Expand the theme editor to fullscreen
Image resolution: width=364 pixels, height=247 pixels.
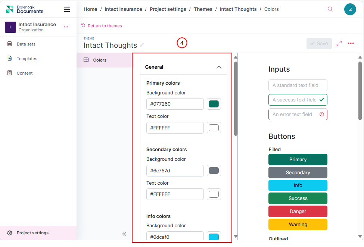pos(339,43)
